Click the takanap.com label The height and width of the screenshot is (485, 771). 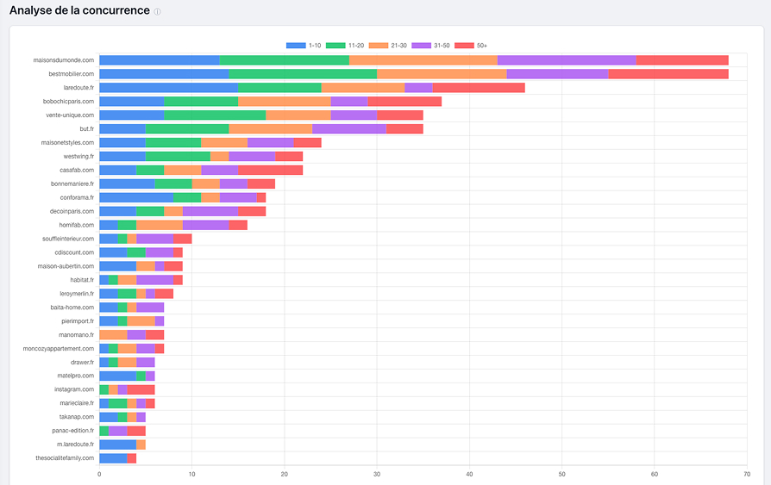pyautogui.click(x=77, y=417)
